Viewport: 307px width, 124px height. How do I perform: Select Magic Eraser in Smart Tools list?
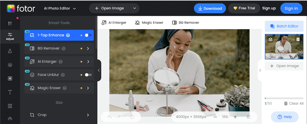coord(59,88)
